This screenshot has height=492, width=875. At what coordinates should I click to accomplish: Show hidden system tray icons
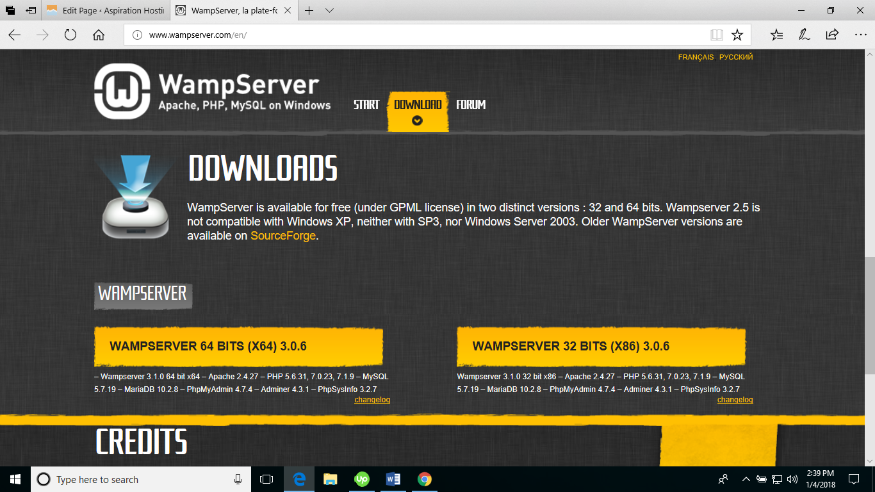click(x=746, y=479)
